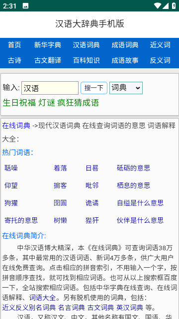Tap the 2:31 clock in status bar
The width and height of the screenshot is (179, 319).
pos(9,6)
